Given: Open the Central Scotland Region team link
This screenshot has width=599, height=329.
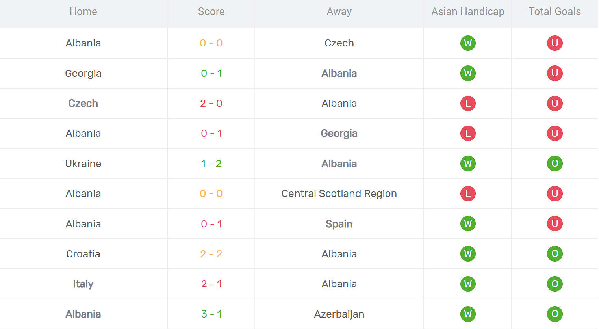Looking at the screenshot, I should coord(339,193).
